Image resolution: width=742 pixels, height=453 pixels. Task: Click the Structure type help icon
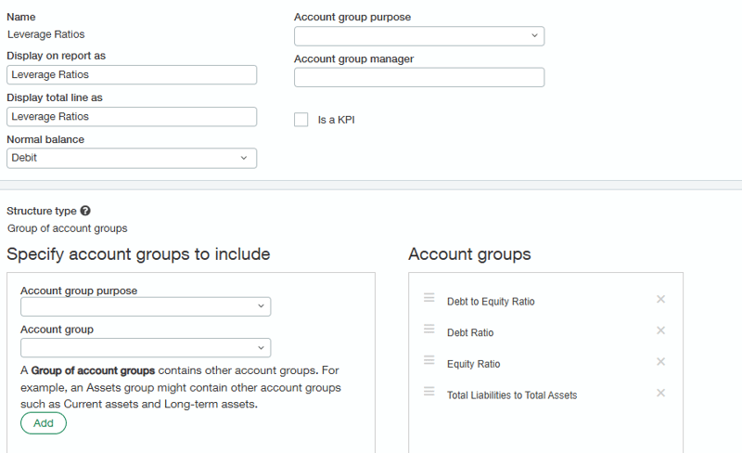85,211
